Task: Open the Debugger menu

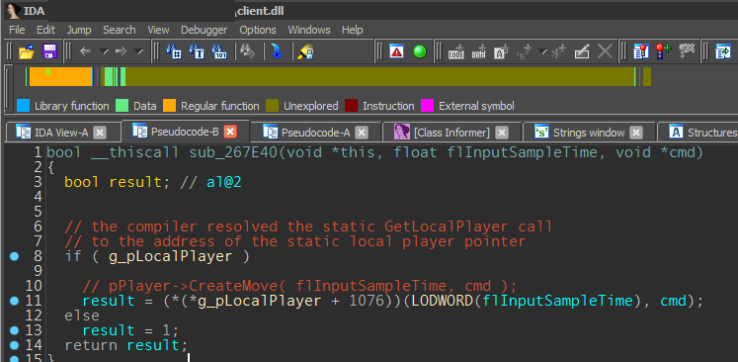Action: (204, 30)
